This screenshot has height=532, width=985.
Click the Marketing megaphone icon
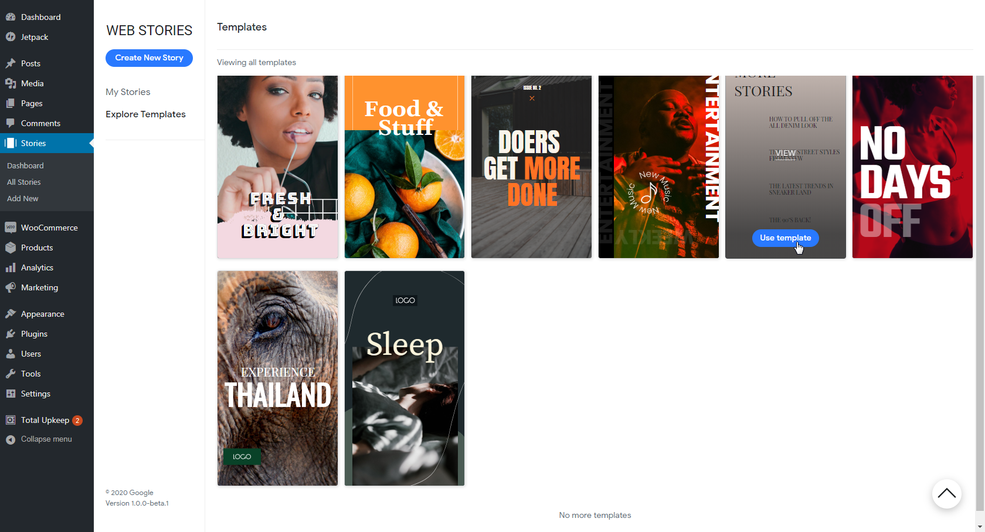pyautogui.click(x=11, y=287)
